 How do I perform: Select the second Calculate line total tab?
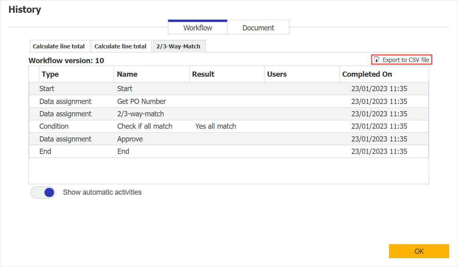click(x=121, y=46)
